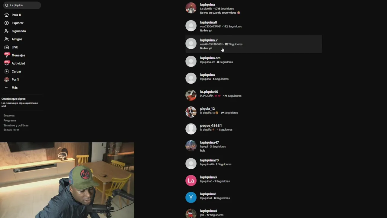The height and width of the screenshot is (218, 387).
Task: Open the LIVE sidebar icon
Action: [x=7, y=47]
